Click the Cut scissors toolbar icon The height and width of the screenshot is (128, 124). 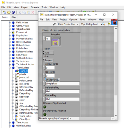pos(20,12)
